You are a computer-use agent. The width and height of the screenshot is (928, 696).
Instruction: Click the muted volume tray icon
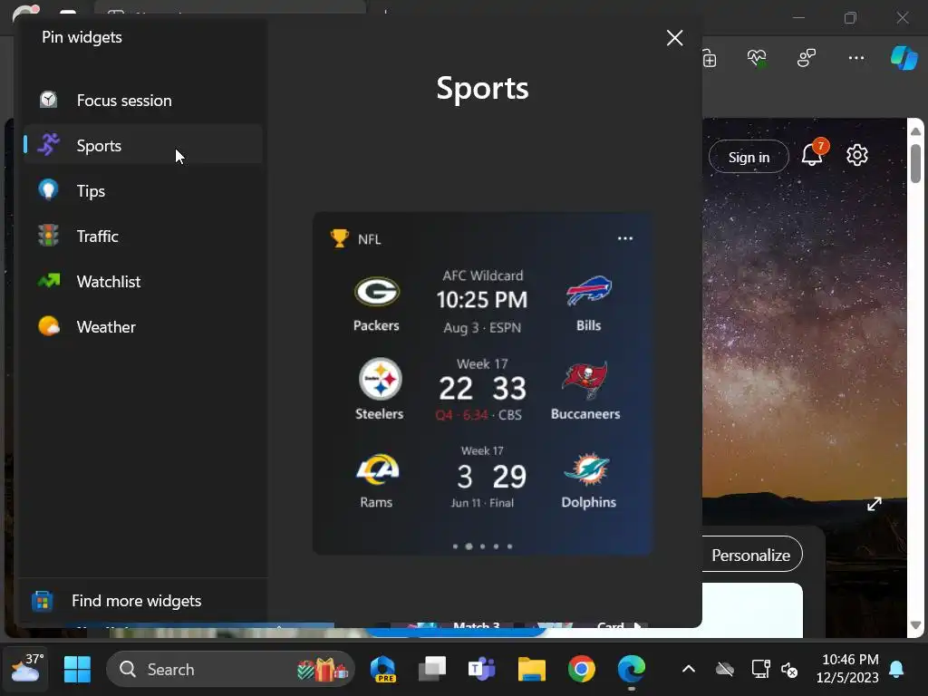[789, 670]
